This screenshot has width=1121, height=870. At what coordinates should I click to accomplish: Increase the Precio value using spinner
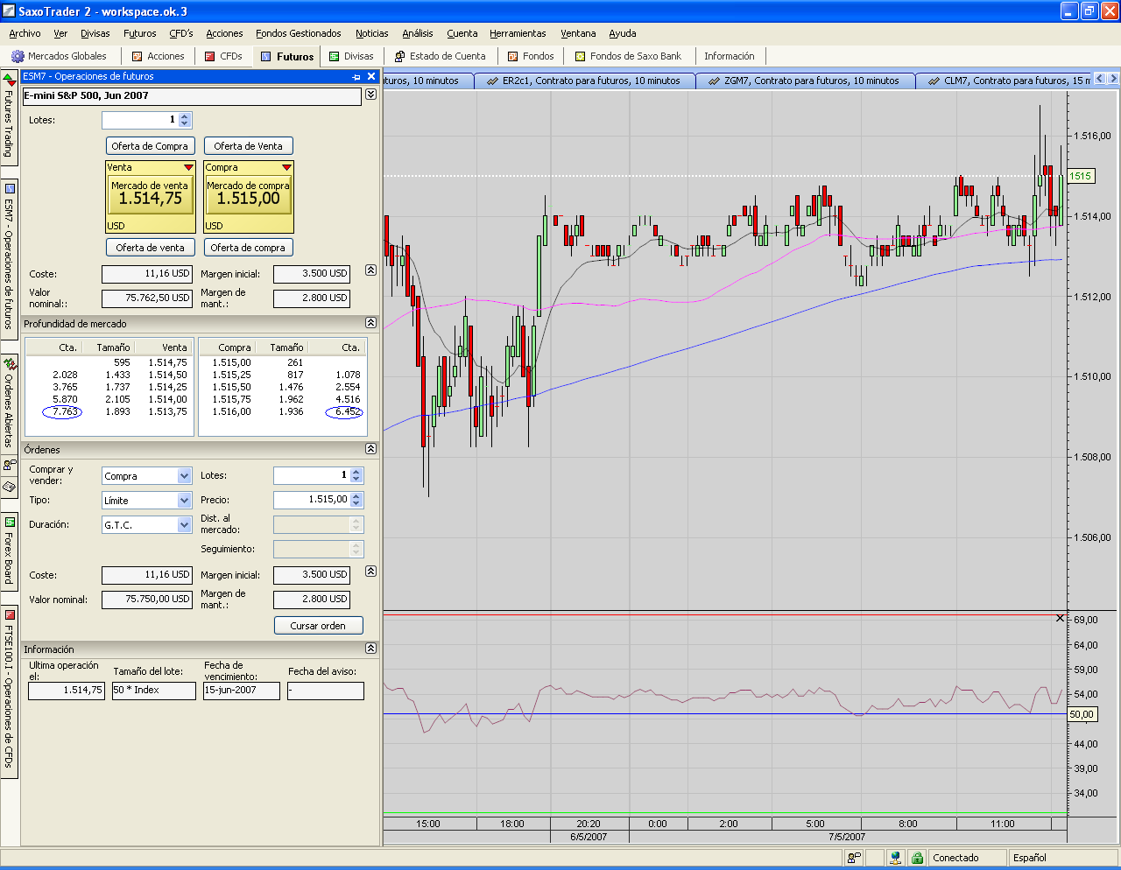356,496
